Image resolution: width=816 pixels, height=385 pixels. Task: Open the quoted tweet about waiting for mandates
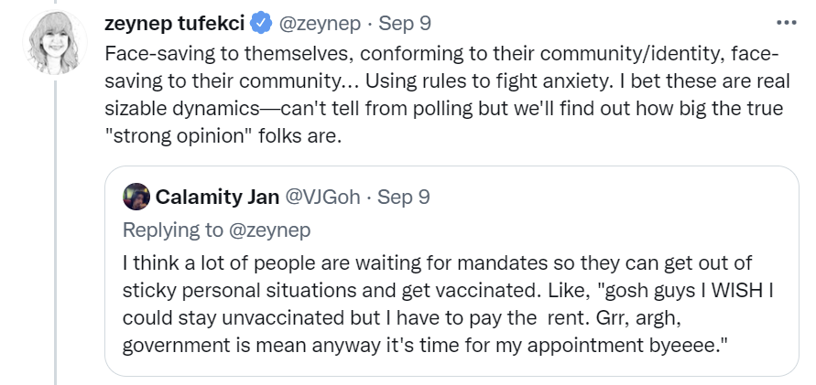pyautogui.click(x=452, y=271)
